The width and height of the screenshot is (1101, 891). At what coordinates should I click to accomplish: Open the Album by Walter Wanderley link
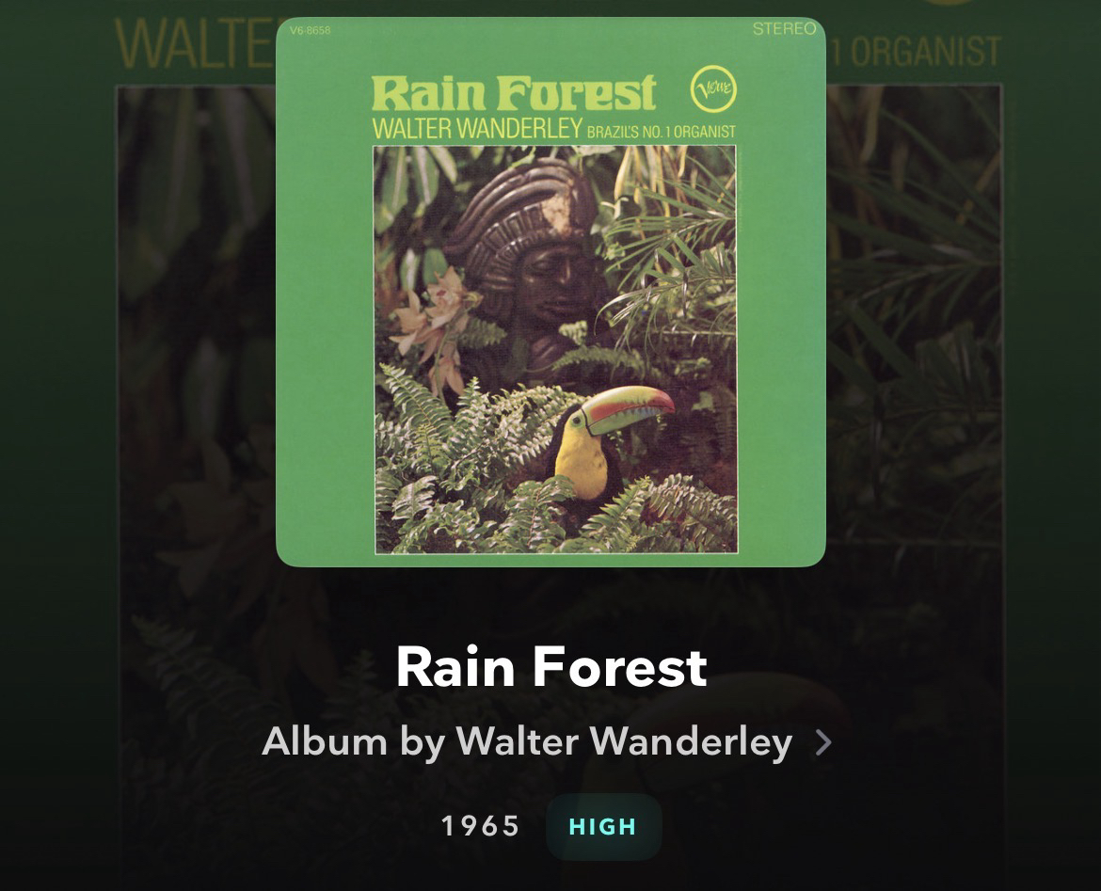pos(527,741)
